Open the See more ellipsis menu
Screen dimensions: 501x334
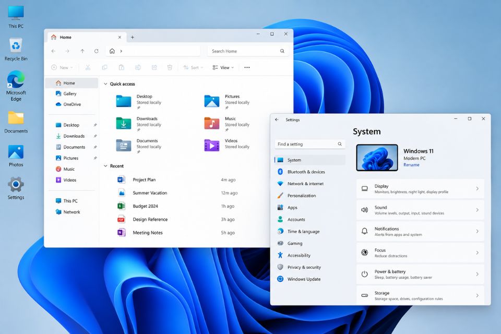247,67
